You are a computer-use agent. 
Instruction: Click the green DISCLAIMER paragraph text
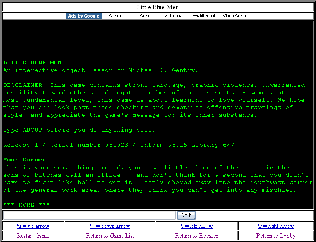153,100
